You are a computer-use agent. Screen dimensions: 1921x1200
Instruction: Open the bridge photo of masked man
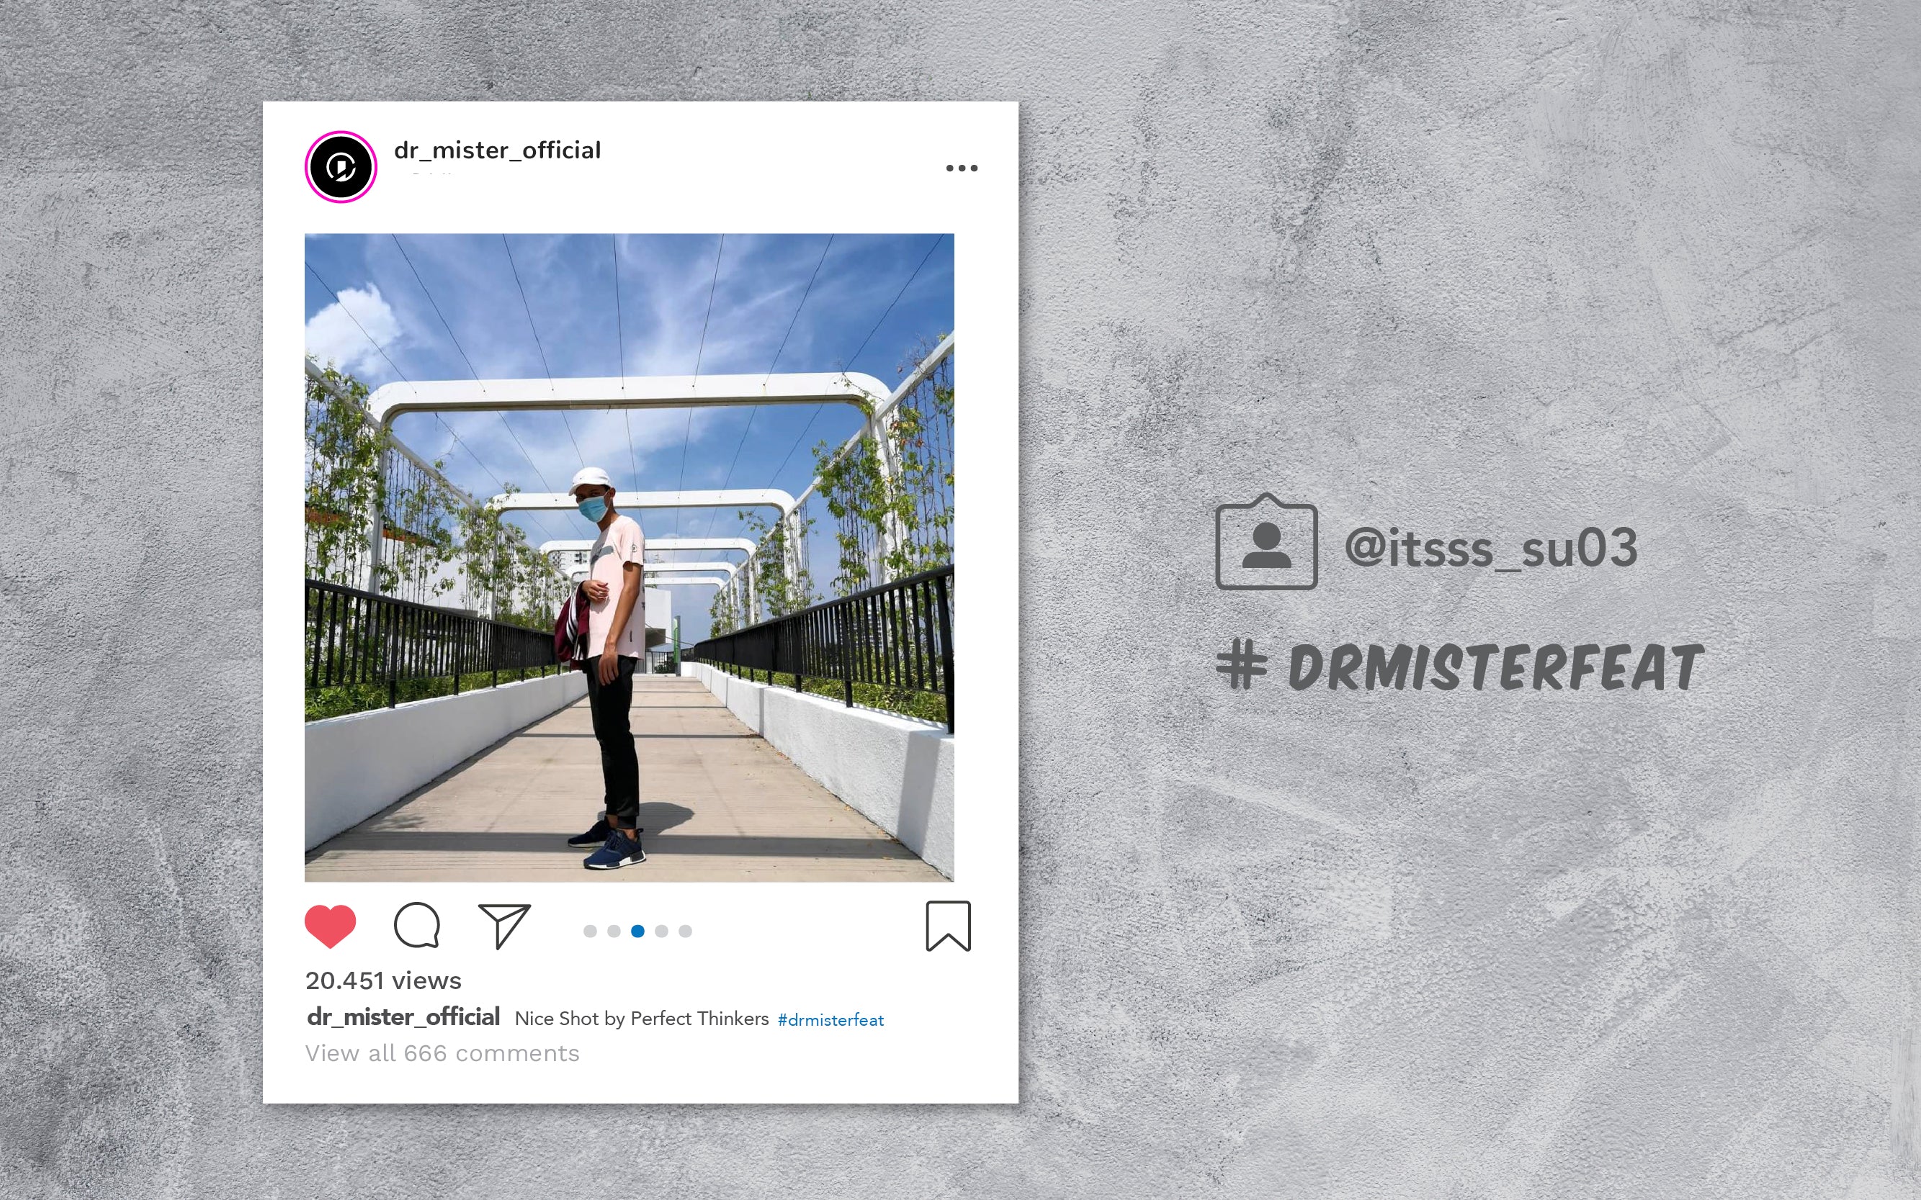pos(629,557)
